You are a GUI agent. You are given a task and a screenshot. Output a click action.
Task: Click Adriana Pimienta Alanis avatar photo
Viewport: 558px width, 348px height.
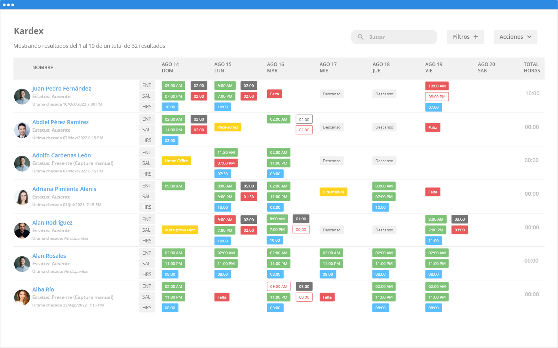22,197
